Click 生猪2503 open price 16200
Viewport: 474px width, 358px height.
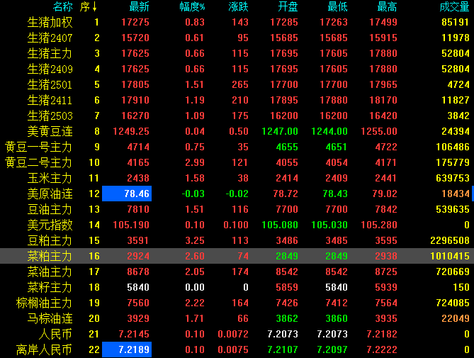pos(284,116)
